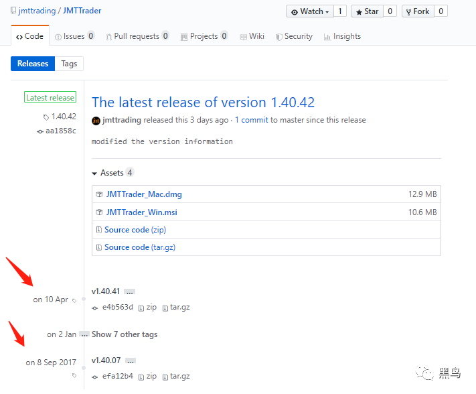This screenshot has width=476, height=394.
Task: Show 7 other tags
Action: click(125, 334)
